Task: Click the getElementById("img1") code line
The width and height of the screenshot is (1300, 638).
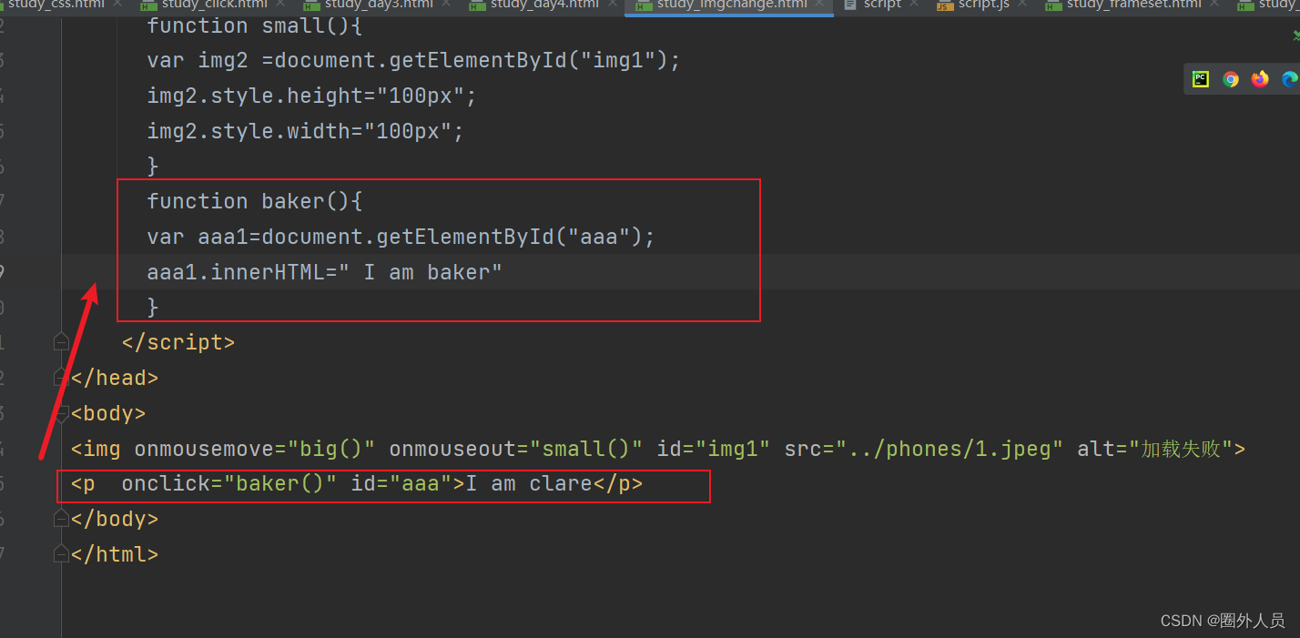Action: [413, 61]
